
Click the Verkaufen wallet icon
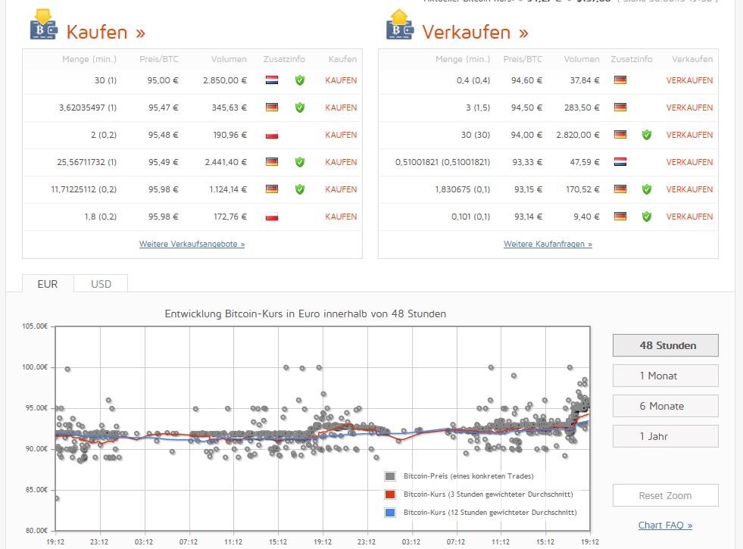(399, 25)
